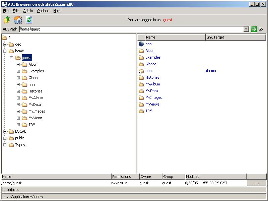Click the TRY folder icon in list
Image resolution: width=268 pixels, height=201 pixels.
[x=141, y=111]
